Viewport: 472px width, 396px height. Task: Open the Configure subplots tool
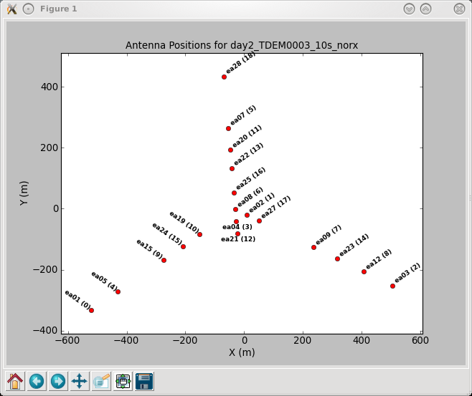point(123,381)
